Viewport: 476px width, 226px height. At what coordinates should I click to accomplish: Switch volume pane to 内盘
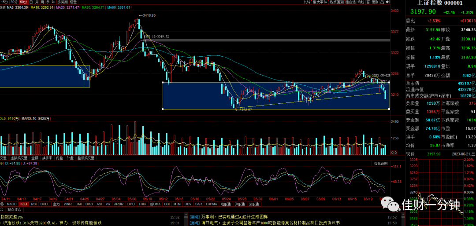59,158
